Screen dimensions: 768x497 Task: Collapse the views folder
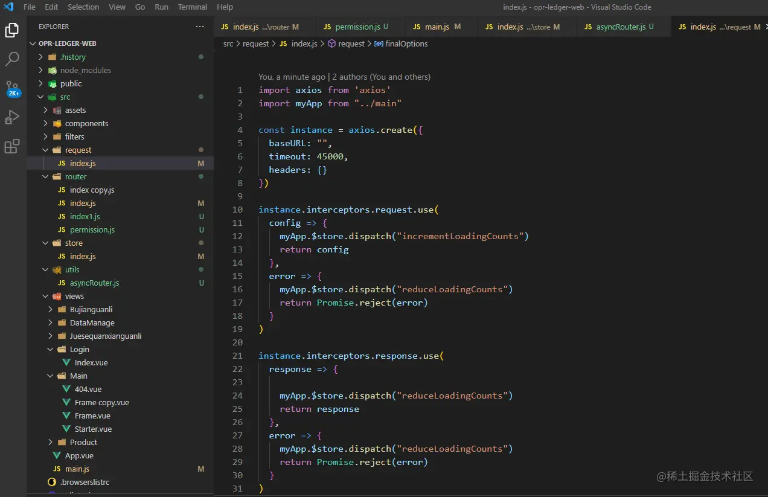tap(45, 296)
